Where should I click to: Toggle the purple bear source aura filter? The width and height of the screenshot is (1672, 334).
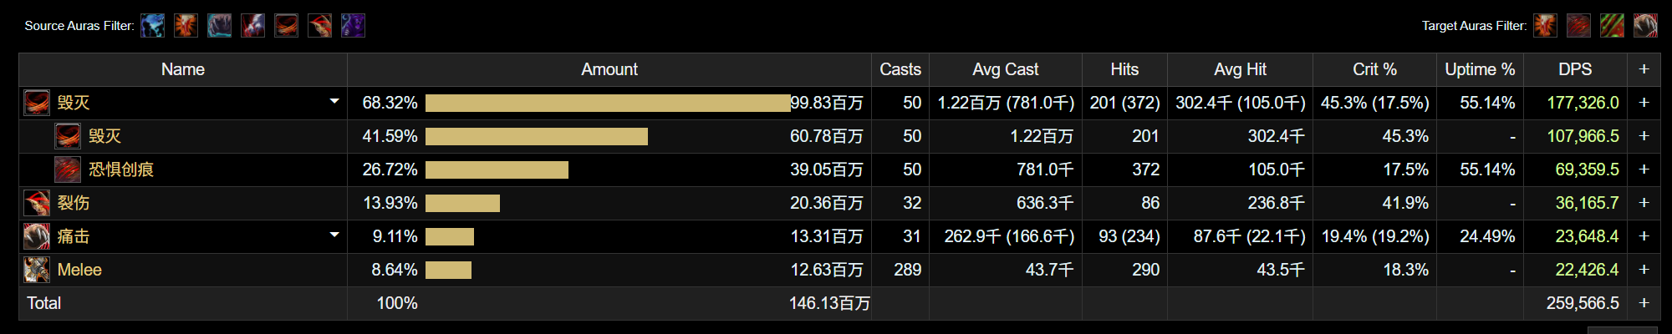[x=353, y=26]
